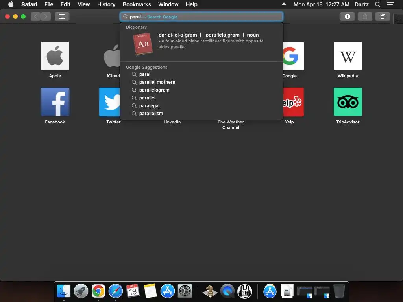Open the Trash in the Dock
403x302 pixels.
[339, 291]
